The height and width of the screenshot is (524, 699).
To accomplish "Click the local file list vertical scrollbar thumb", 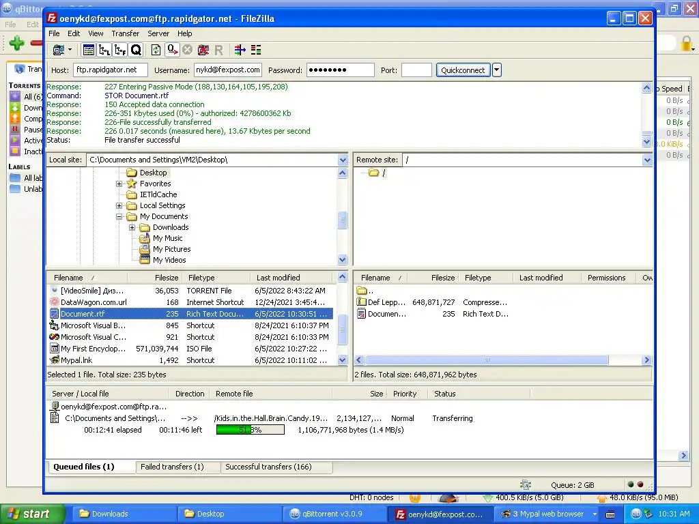I will tap(343, 330).
